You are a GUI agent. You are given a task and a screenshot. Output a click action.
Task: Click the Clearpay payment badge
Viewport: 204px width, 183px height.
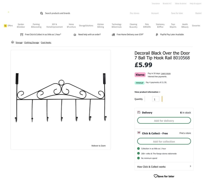[139, 83]
